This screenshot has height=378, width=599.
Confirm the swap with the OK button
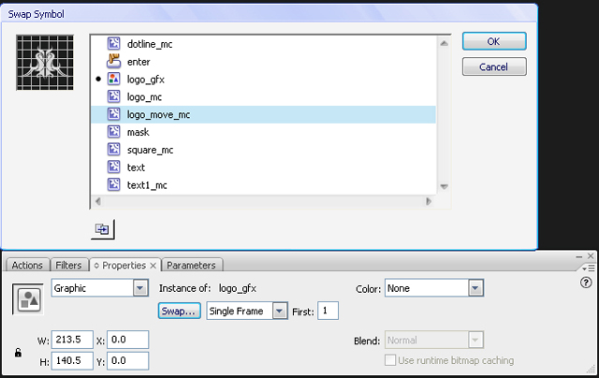pos(494,41)
